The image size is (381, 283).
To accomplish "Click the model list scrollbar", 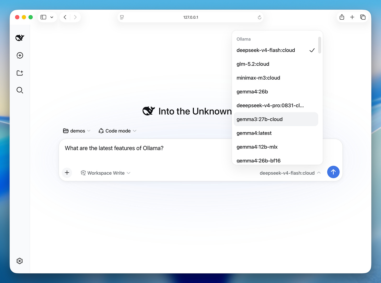I will [320, 45].
